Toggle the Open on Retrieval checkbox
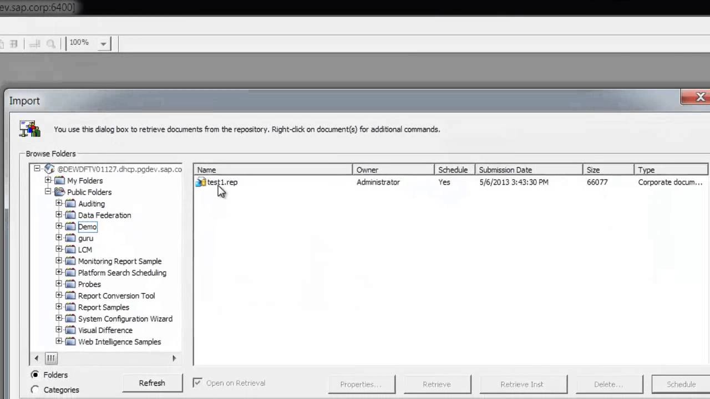This screenshot has width=710, height=399. pyautogui.click(x=197, y=383)
